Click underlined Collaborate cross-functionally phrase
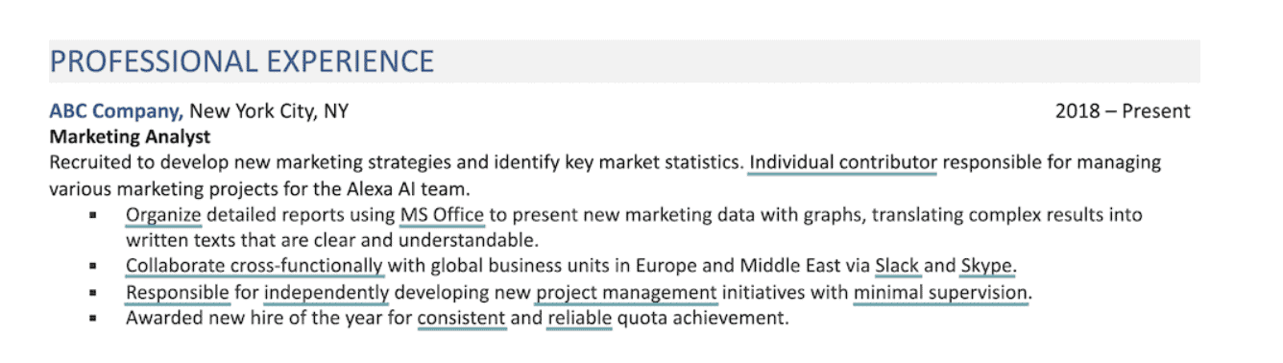The image size is (1283, 363). point(254,265)
